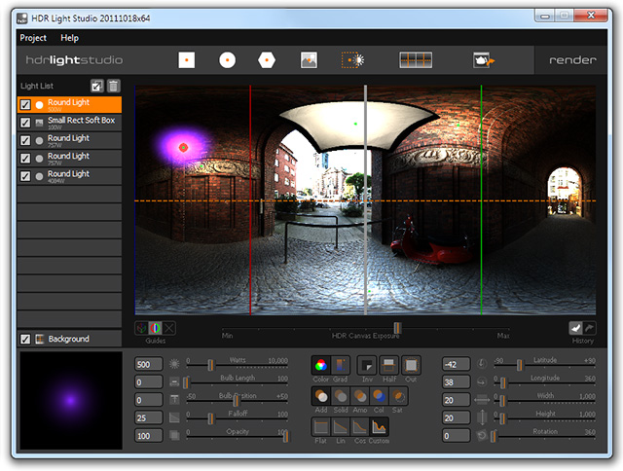Click the Bulb Length slider handle

186,382
